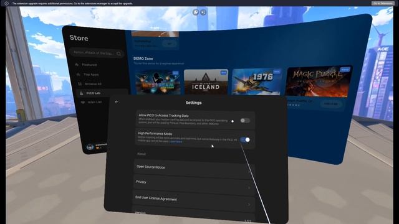Click the button on the top partial game card
The image size is (399, 224).
(170, 44)
